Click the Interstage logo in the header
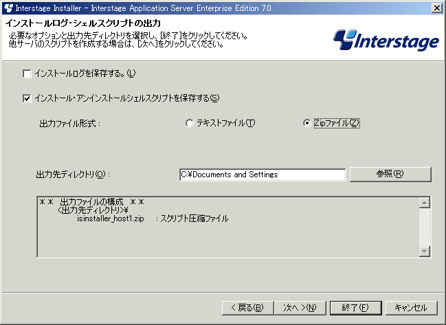Screen dimensions: 446x325 point(386,40)
